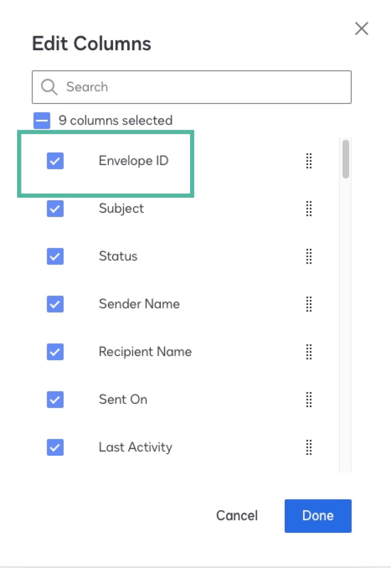Click the reorder handle for Sent On
The width and height of the screenshot is (391, 568).
[x=309, y=400]
